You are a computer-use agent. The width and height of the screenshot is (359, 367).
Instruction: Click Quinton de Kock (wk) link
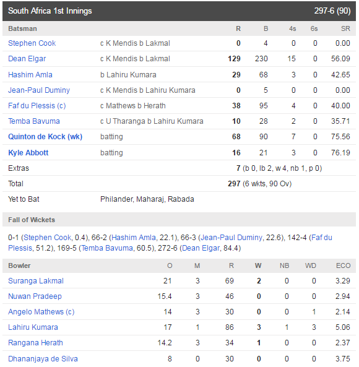tap(45, 137)
